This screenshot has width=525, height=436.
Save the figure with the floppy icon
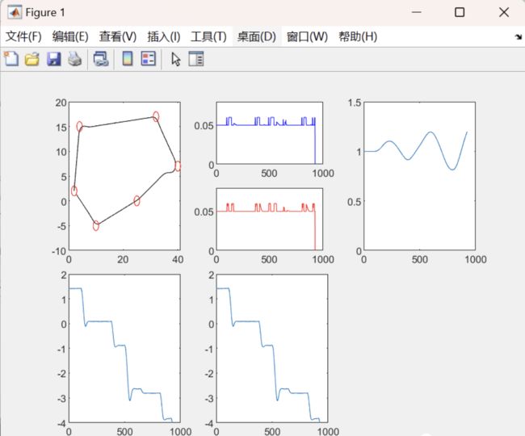click(x=53, y=59)
